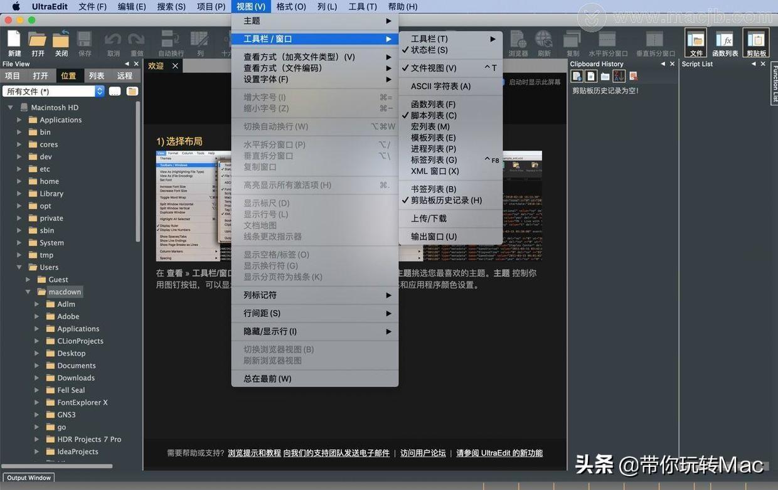This screenshot has height=490, width=778.
Task: Toggle 状态栏 (S) checked submenu item
Action: (450, 50)
